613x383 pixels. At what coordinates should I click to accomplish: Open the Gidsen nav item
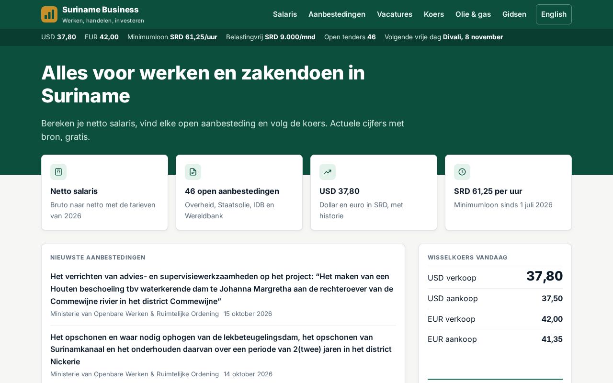point(514,14)
